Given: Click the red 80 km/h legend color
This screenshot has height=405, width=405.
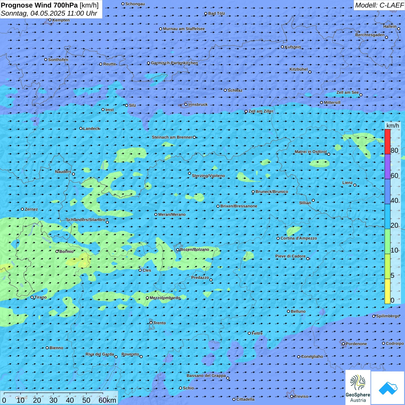Looking at the screenshot, I should 387,142.
